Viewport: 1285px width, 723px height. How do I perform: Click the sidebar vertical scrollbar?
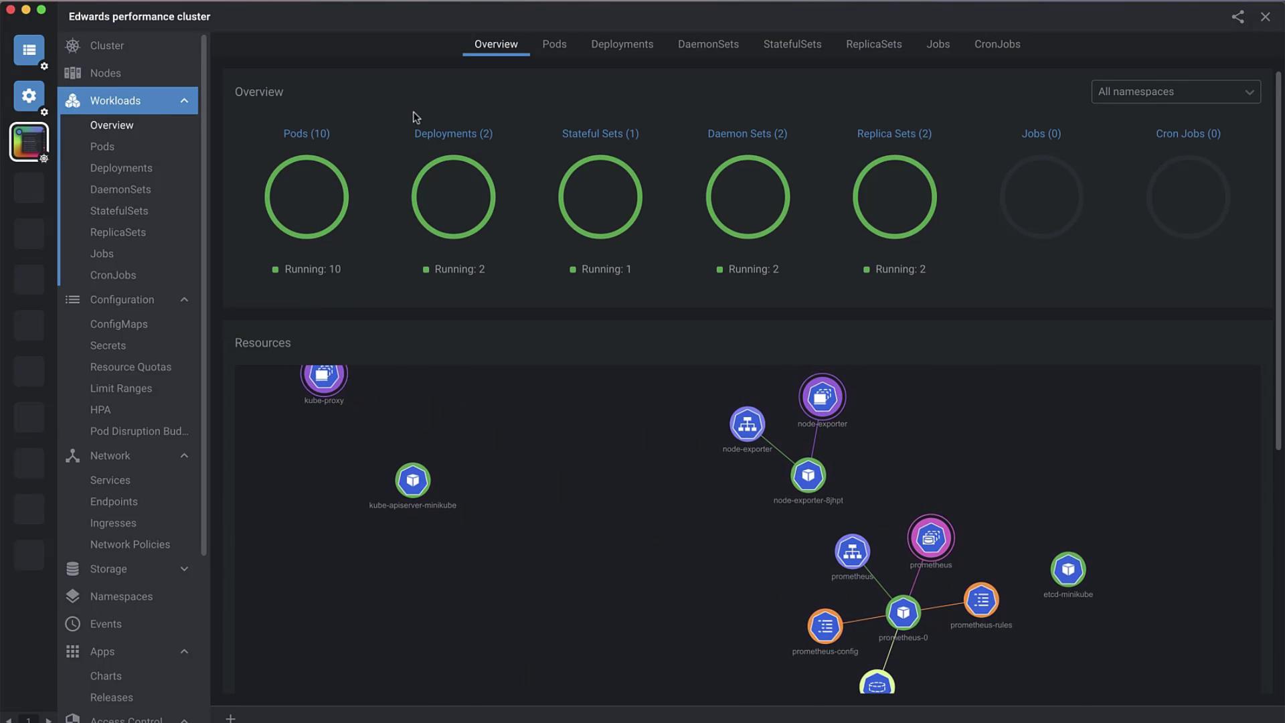(x=204, y=295)
